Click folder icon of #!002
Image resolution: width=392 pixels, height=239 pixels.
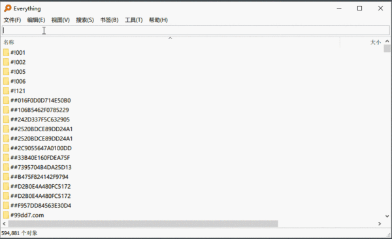point(6,62)
